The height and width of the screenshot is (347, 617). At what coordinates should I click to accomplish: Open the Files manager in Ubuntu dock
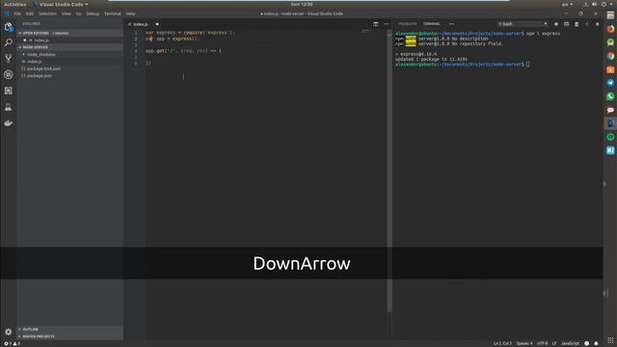[610, 15]
